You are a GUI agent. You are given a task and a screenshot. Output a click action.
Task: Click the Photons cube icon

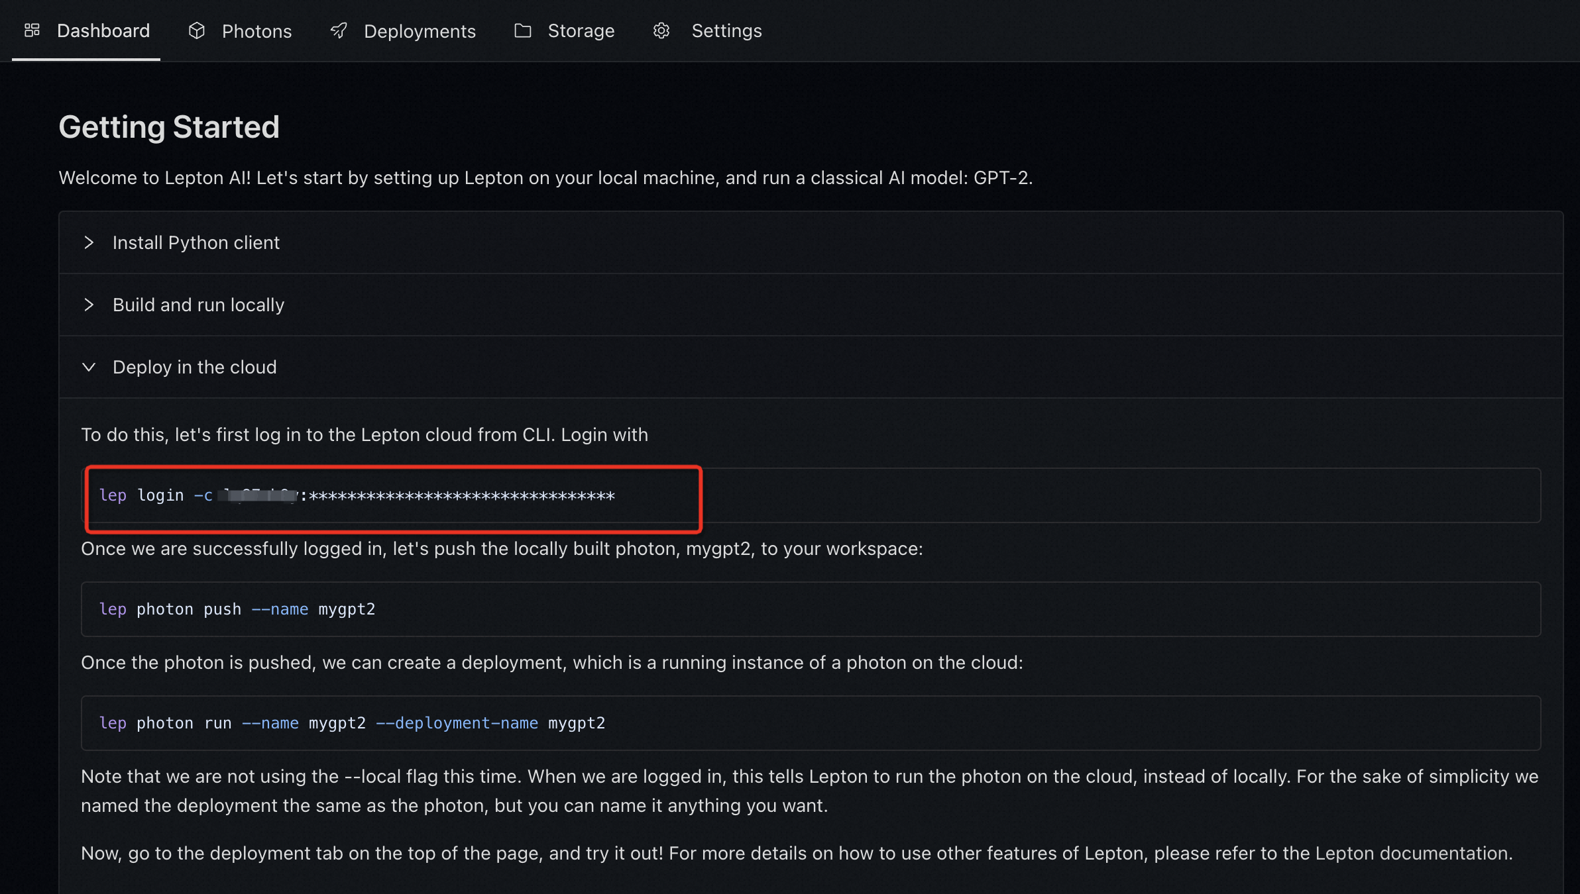[197, 30]
